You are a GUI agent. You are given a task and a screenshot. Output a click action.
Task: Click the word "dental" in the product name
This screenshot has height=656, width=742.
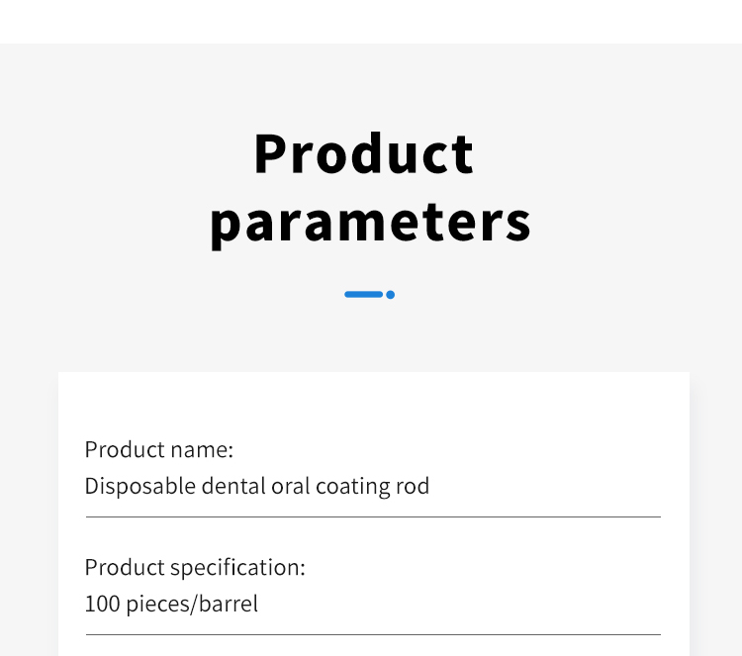(233, 486)
